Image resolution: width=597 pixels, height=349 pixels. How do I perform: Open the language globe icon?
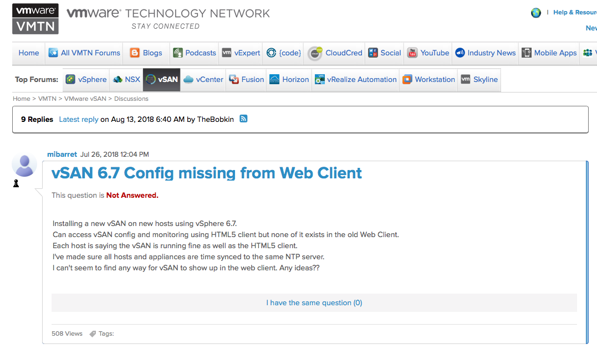click(535, 13)
